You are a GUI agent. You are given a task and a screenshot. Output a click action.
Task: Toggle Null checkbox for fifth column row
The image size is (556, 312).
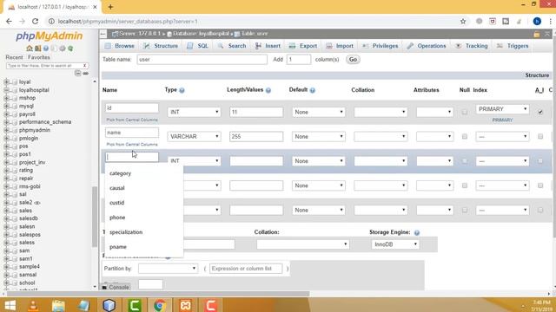point(465,210)
